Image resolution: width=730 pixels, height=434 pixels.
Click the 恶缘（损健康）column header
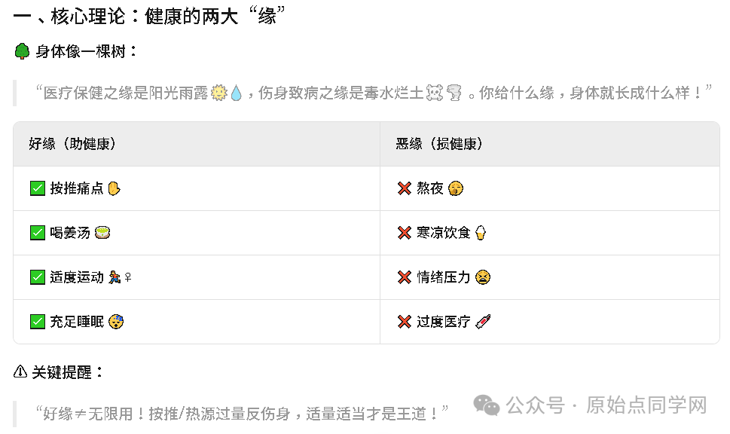439,144
